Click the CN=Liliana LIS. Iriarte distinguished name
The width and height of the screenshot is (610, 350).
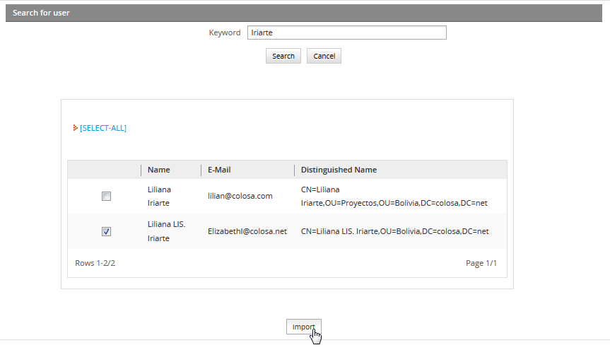[x=394, y=231]
